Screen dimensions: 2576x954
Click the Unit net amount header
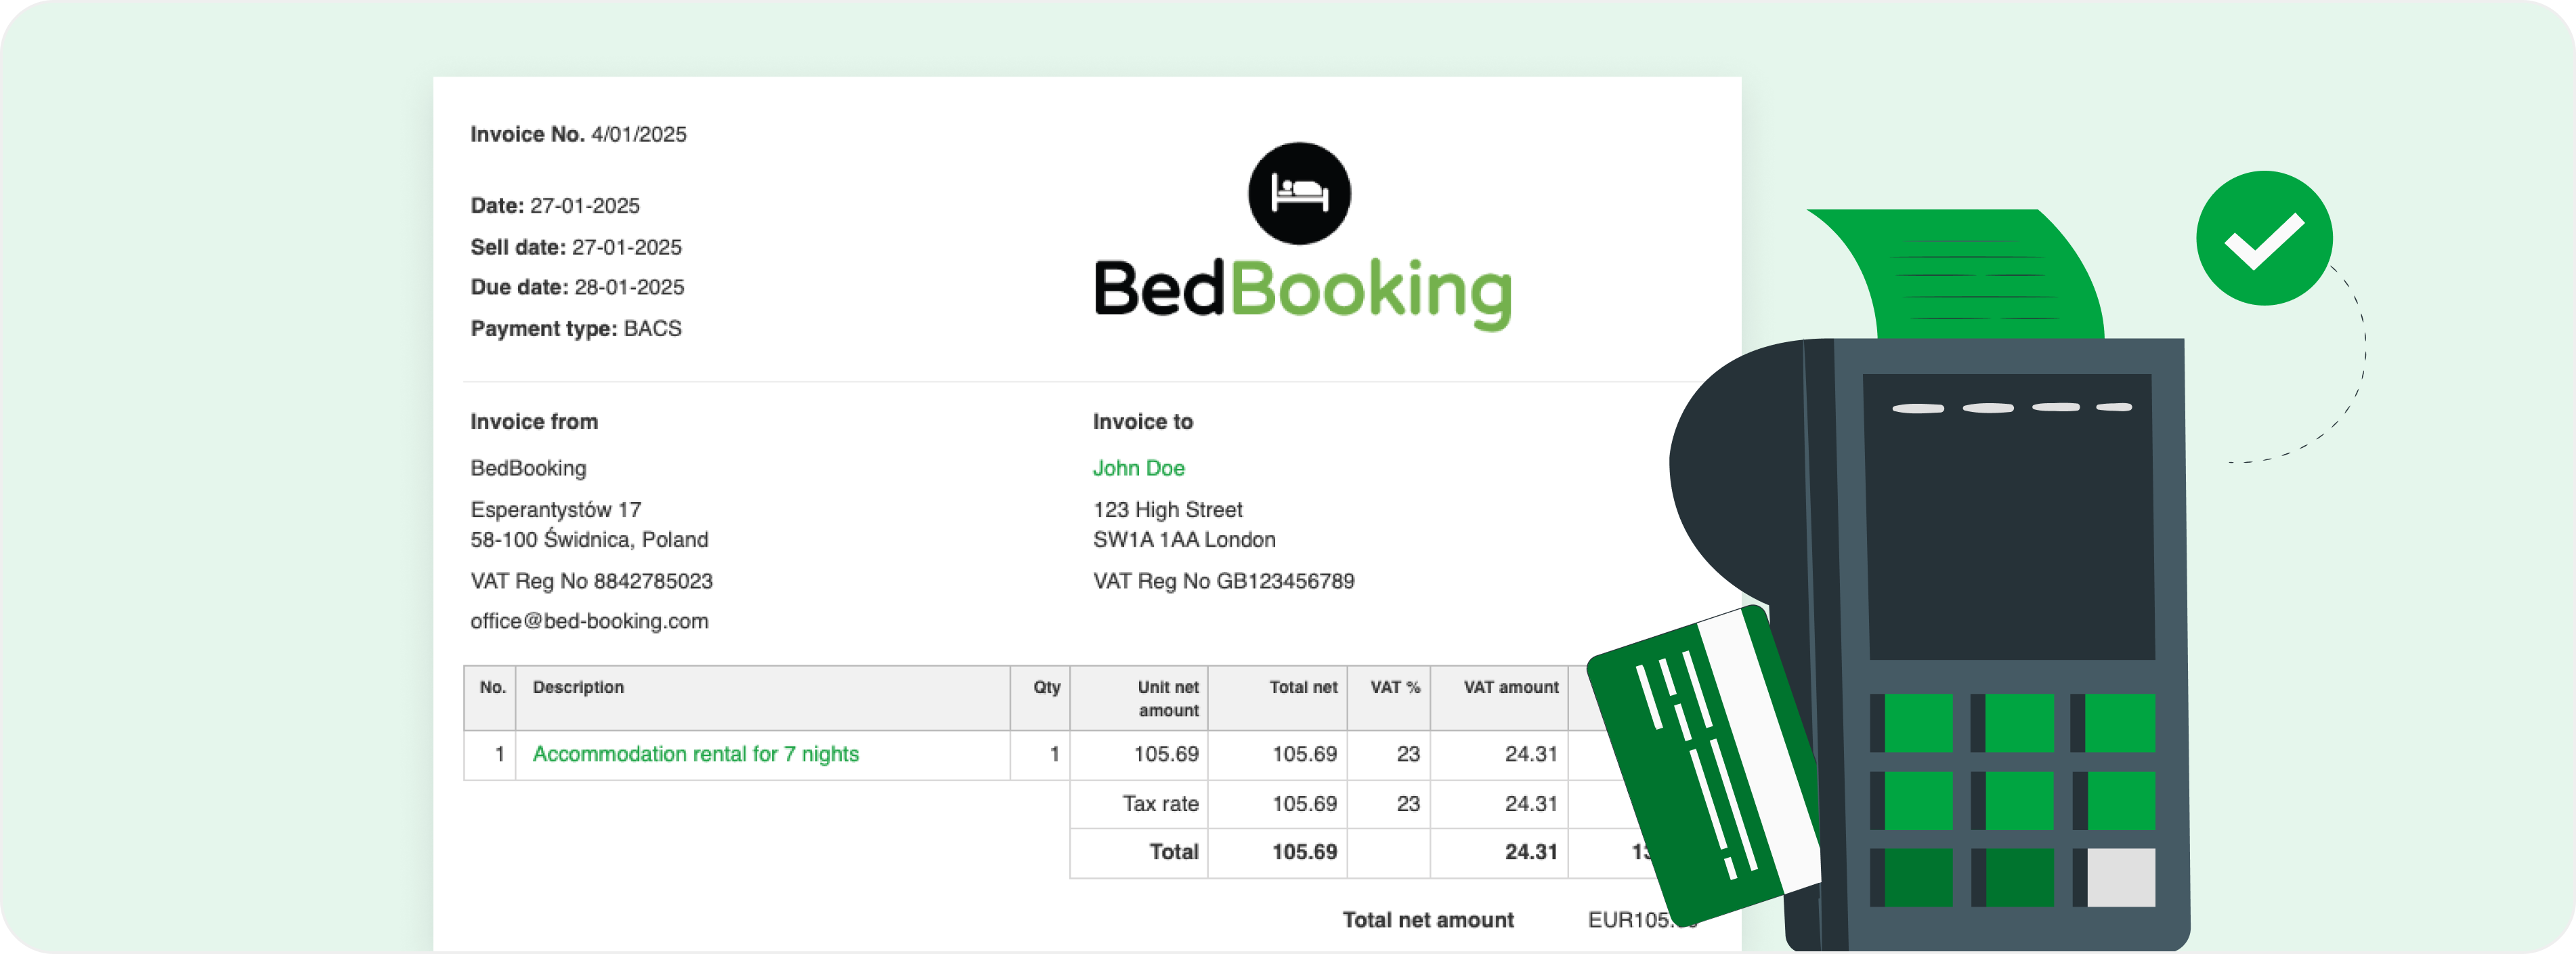click(x=1168, y=699)
